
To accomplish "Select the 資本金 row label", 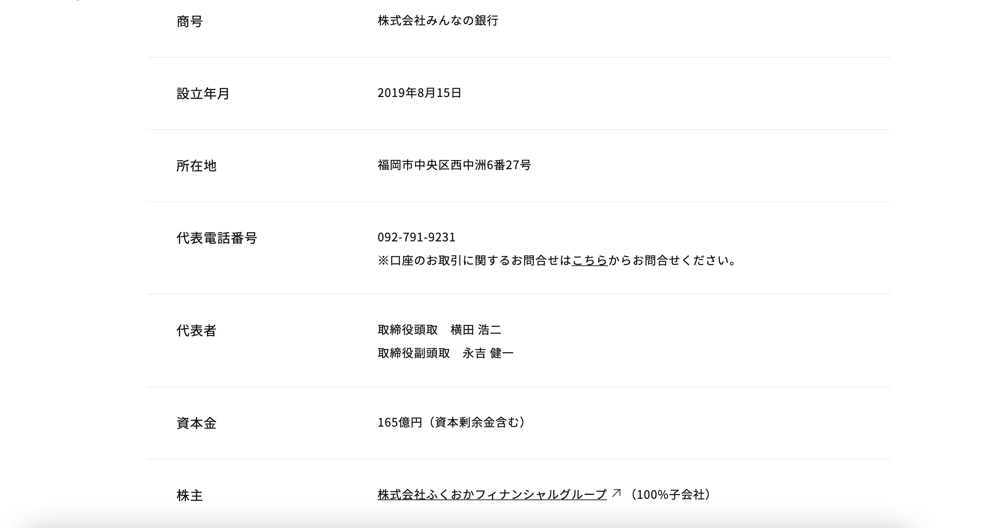I will (196, 423).
